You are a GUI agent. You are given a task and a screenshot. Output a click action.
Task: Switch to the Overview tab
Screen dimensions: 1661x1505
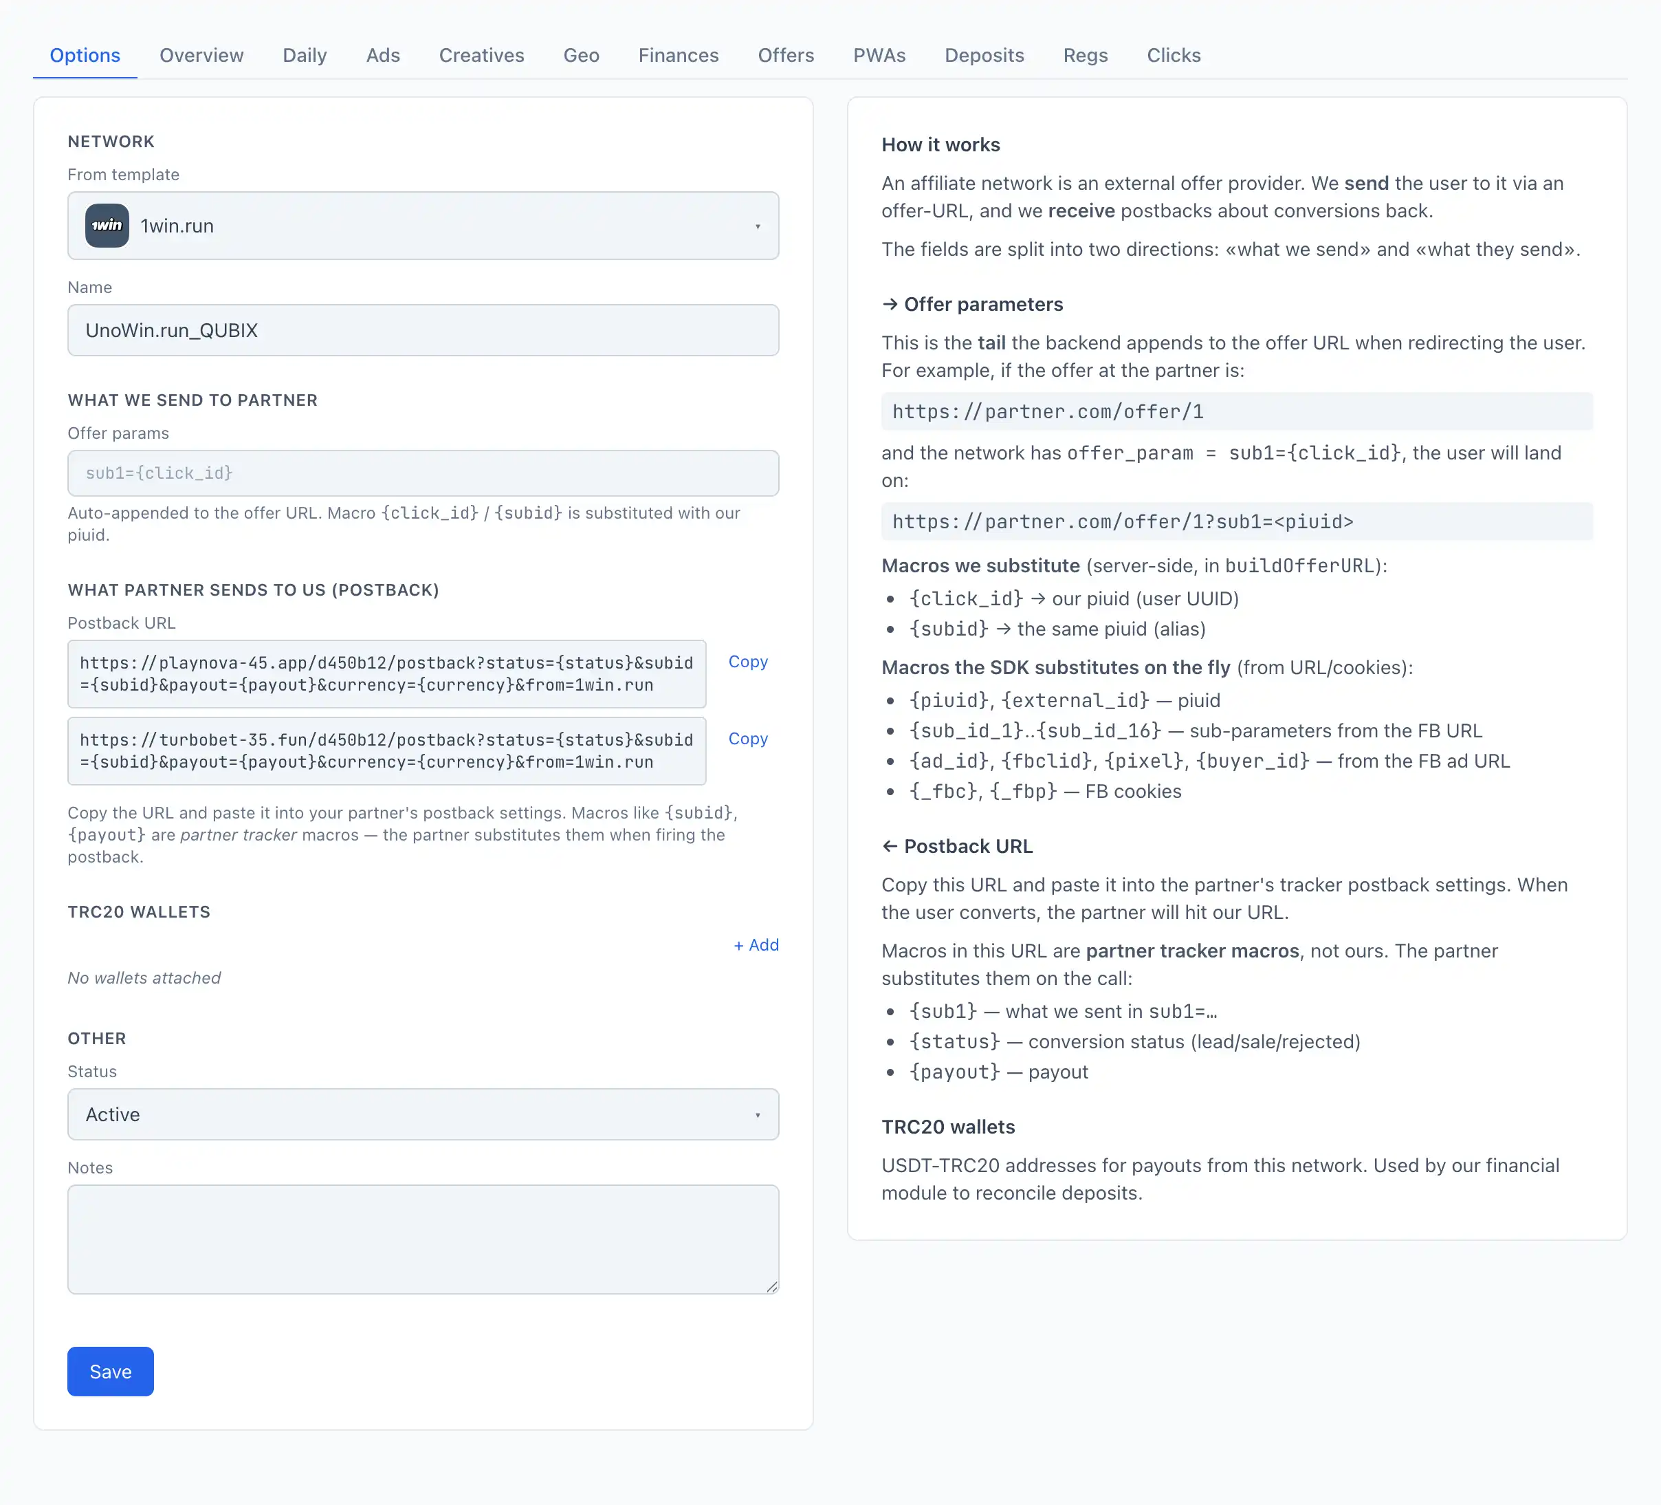[x=201, y=55]
